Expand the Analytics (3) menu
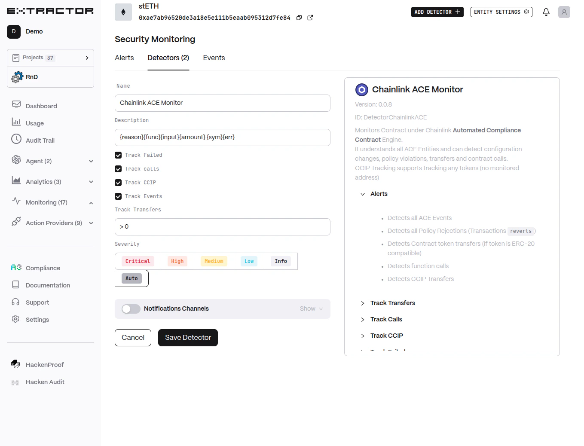This screenshot has height=446, width=584. coord(91,182)
